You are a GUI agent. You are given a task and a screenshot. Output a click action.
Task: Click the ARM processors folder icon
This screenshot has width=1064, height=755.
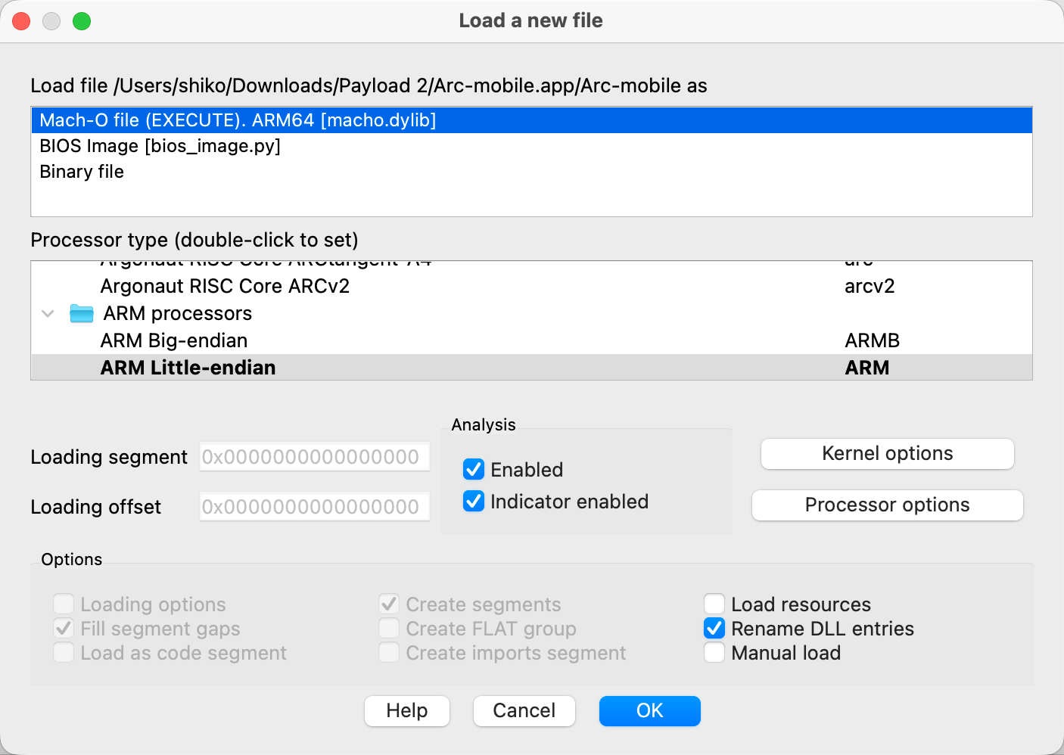(x=81, y=313)
